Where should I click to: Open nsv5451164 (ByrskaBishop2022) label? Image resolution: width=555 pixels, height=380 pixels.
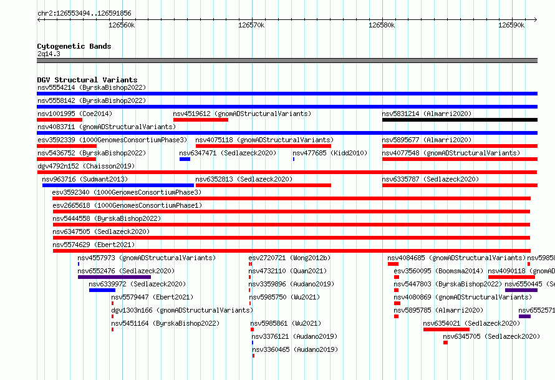click(165, 323)
